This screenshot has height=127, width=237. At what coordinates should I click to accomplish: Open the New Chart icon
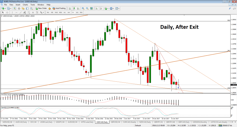[x=3, y=8]
